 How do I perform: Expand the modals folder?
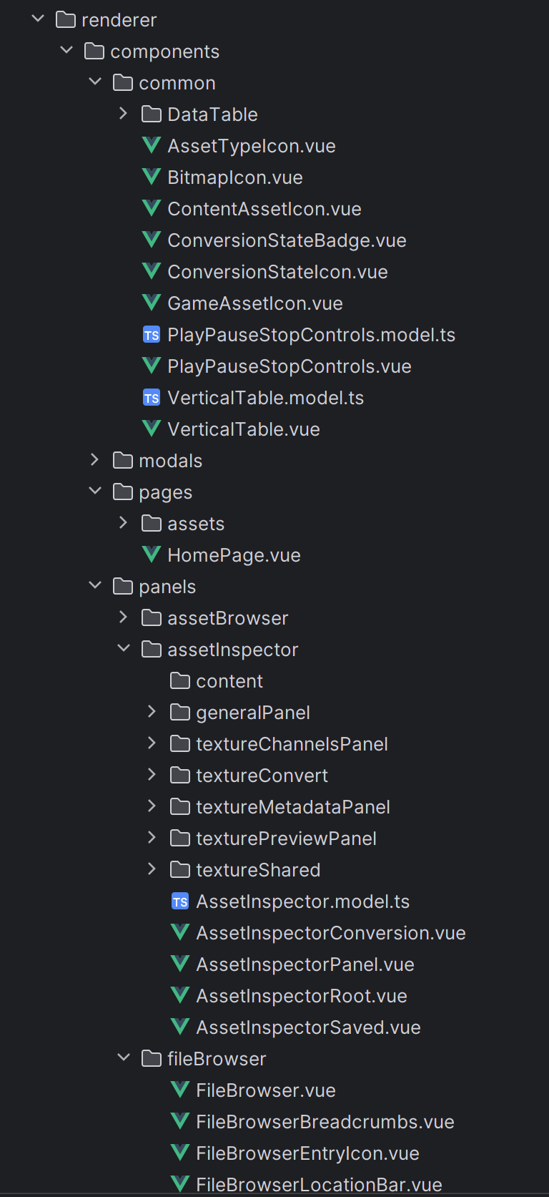(x=94, y=460)
